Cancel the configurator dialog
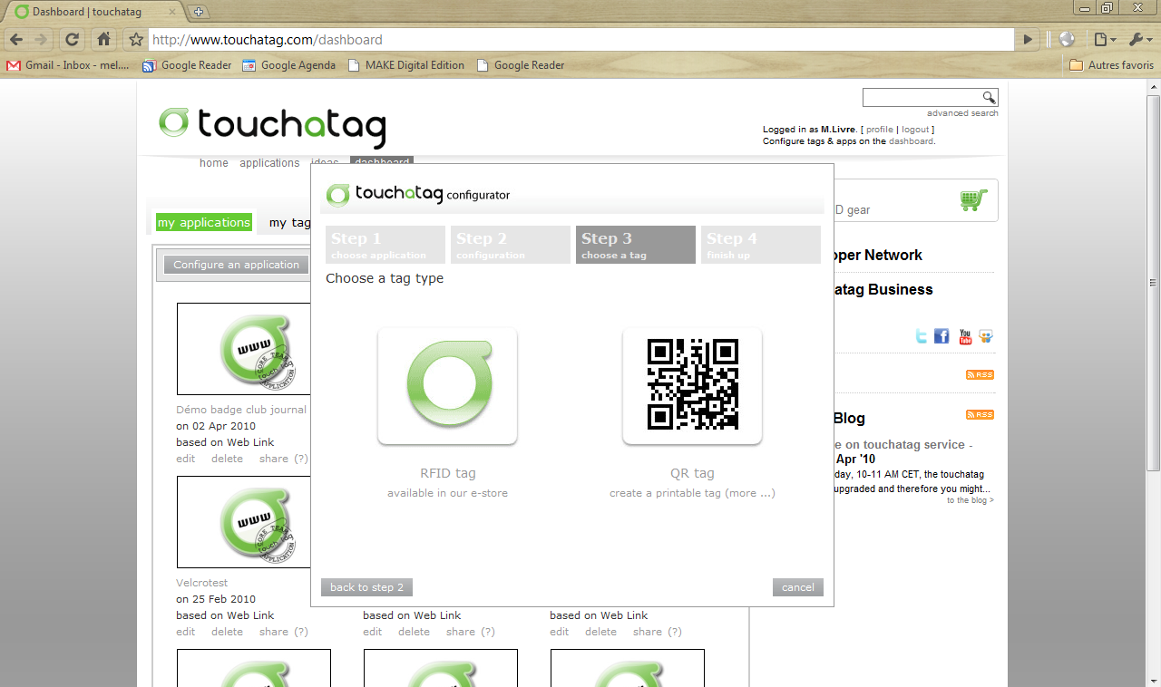This screenshot has height=687, width=1161. click(798, 587)
